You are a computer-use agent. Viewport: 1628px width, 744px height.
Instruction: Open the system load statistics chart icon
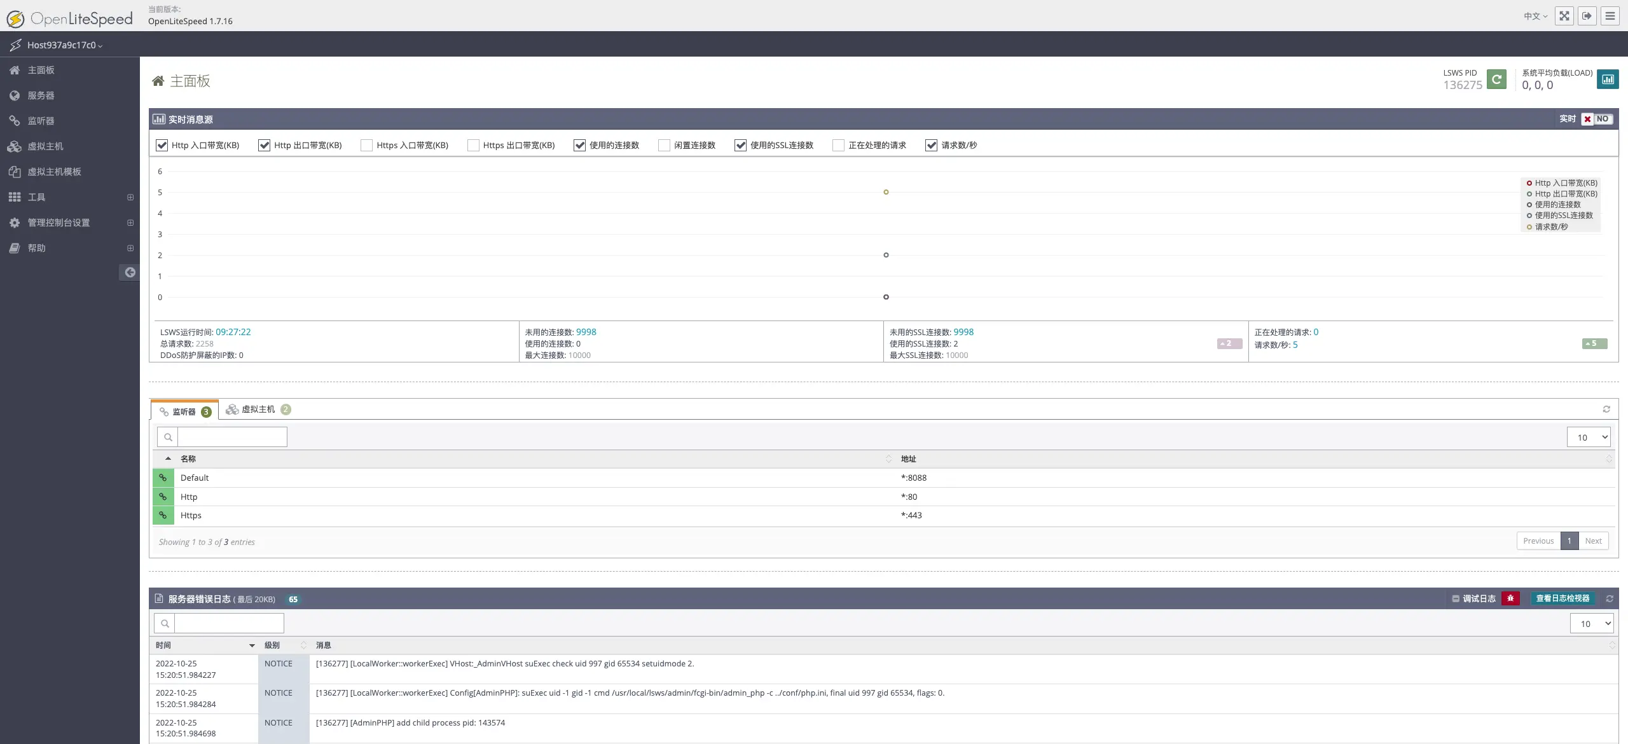pos(1608,79)
